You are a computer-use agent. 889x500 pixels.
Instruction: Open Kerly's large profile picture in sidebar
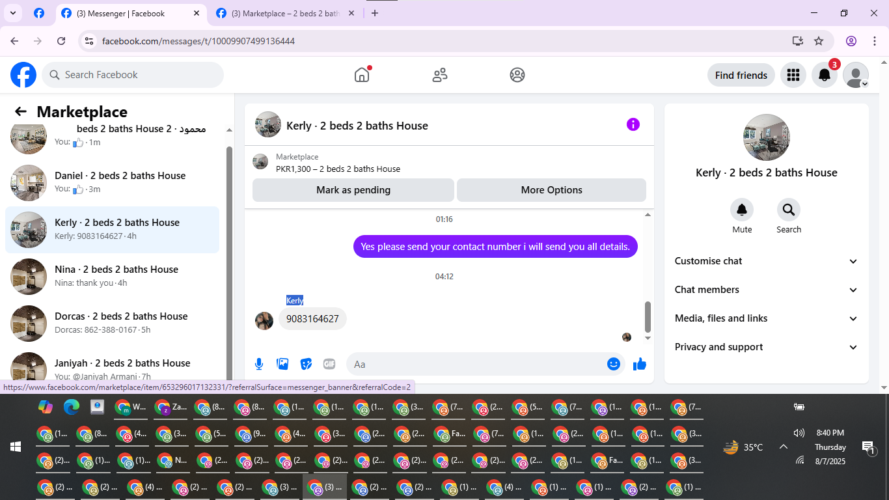pyautogui.click(x=767, y=137)
